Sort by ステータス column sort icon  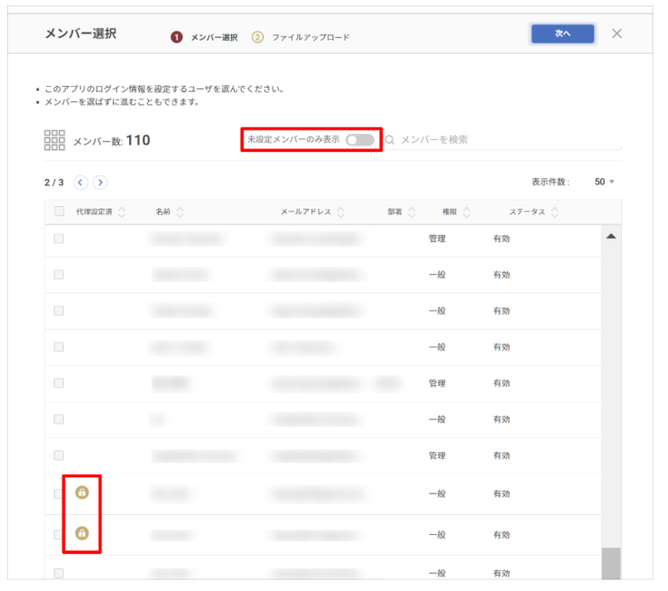pos(555,212)
